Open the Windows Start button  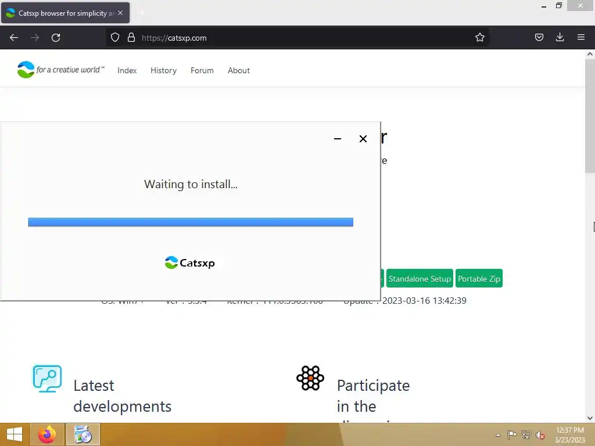[x=15, y=434]
